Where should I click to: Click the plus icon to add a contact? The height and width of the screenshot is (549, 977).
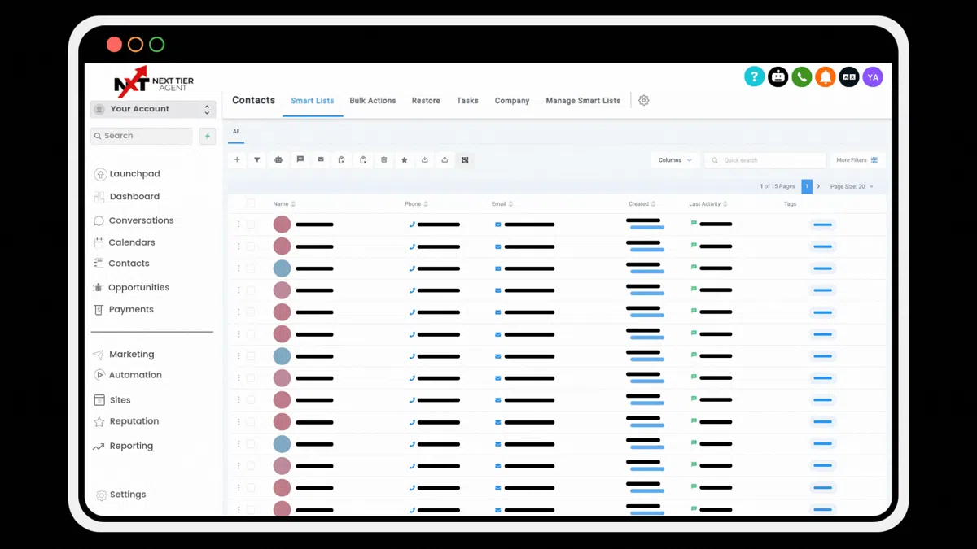tap(237, 160)
